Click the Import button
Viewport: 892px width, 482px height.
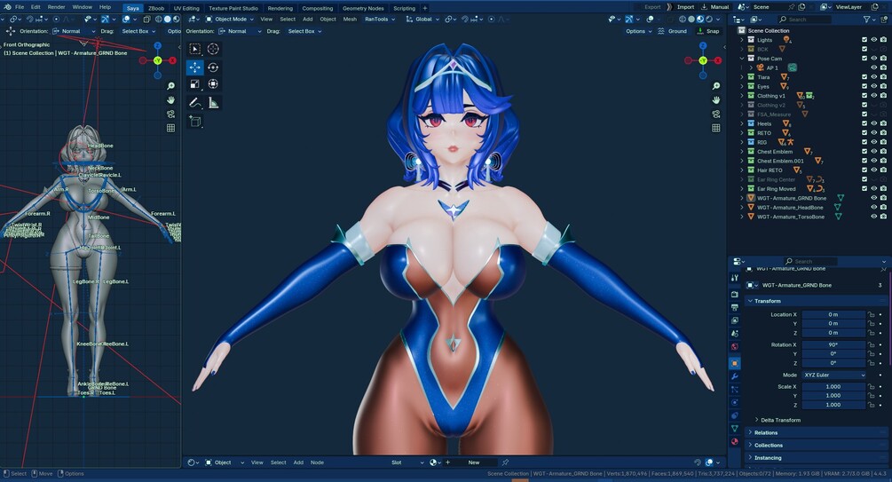pyautogui.click(x=682, y=7)
